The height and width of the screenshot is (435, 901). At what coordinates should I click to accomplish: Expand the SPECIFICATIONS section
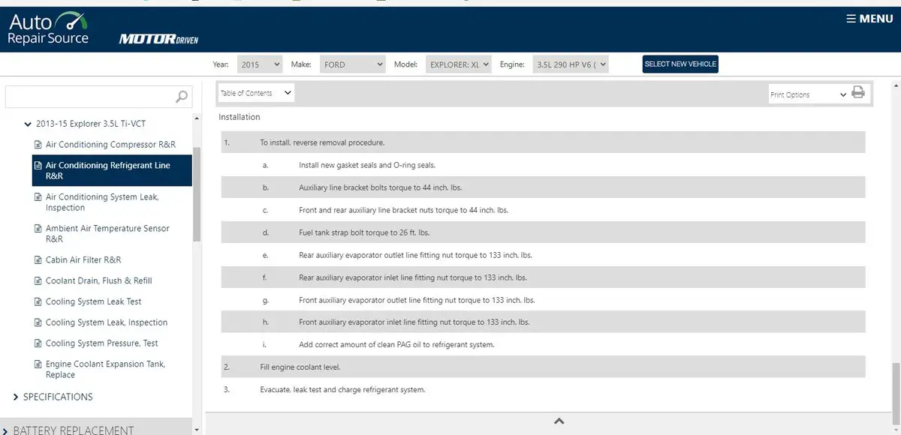16,397
